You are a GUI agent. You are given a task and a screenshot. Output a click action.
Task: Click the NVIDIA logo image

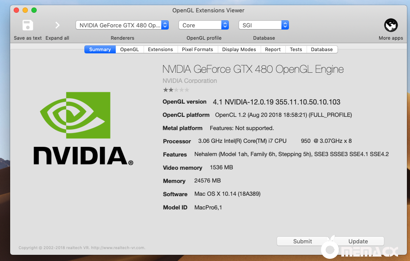[x=84, y=129]
